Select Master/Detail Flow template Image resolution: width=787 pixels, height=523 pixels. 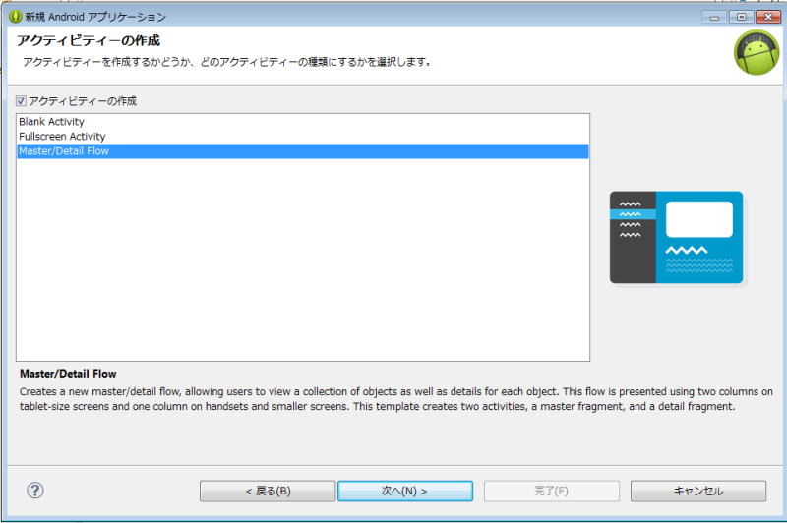pos(303,151)
